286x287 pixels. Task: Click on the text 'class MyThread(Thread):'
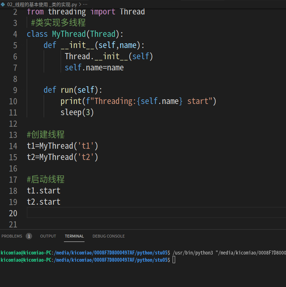pyautogui.click(x=75, y=34)
